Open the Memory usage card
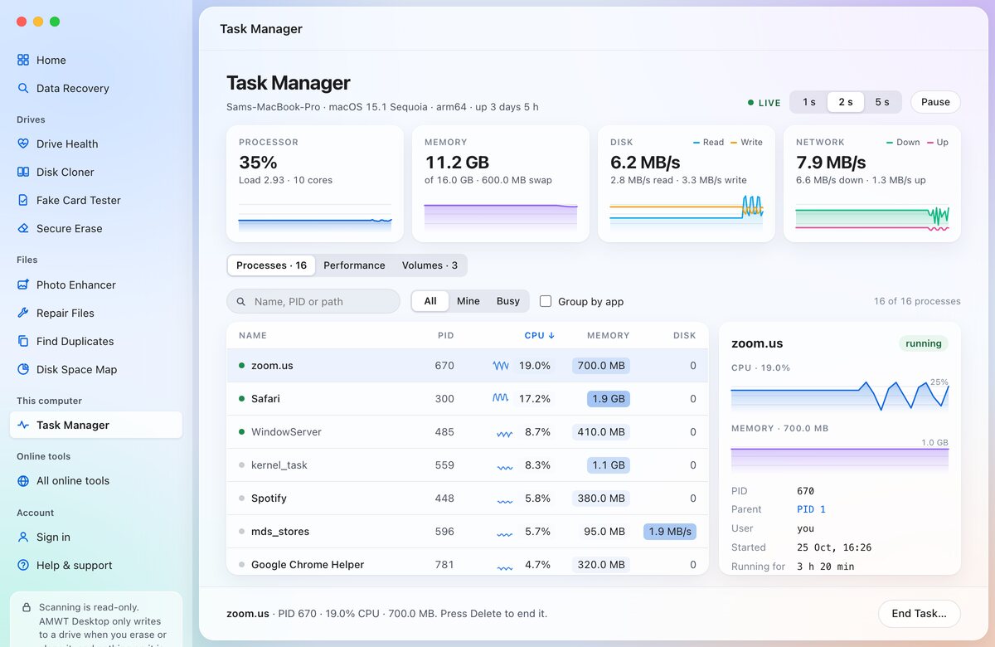 501,184
